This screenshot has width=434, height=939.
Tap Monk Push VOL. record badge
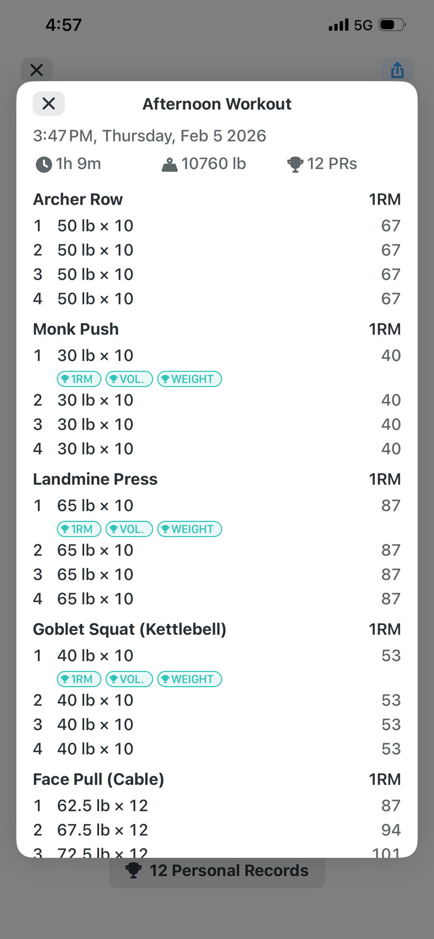[x=129, y=379]
